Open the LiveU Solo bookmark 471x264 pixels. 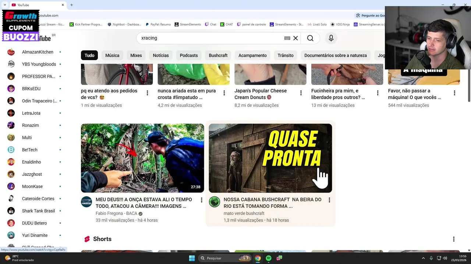pos(317,25)
